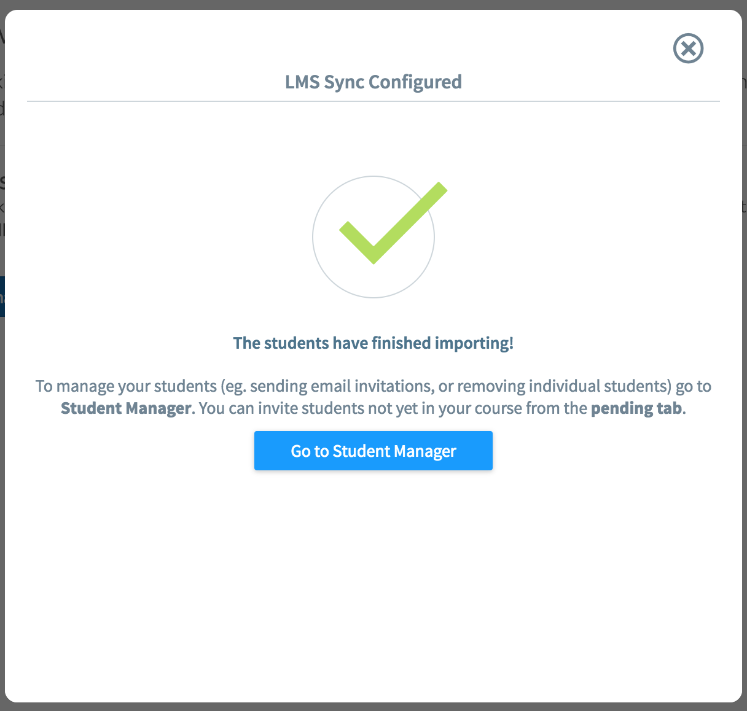Click the students finished importing heading
This screenshot has width=747, height=711.
click(x=373, y=343)
